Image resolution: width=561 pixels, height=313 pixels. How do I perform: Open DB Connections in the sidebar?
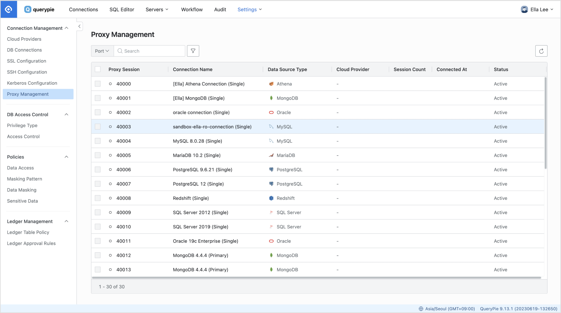point(24,50)
